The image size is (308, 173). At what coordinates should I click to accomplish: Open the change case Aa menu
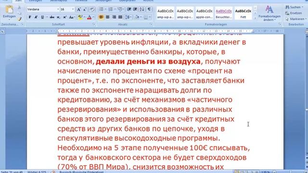click(x=71, y=17)
